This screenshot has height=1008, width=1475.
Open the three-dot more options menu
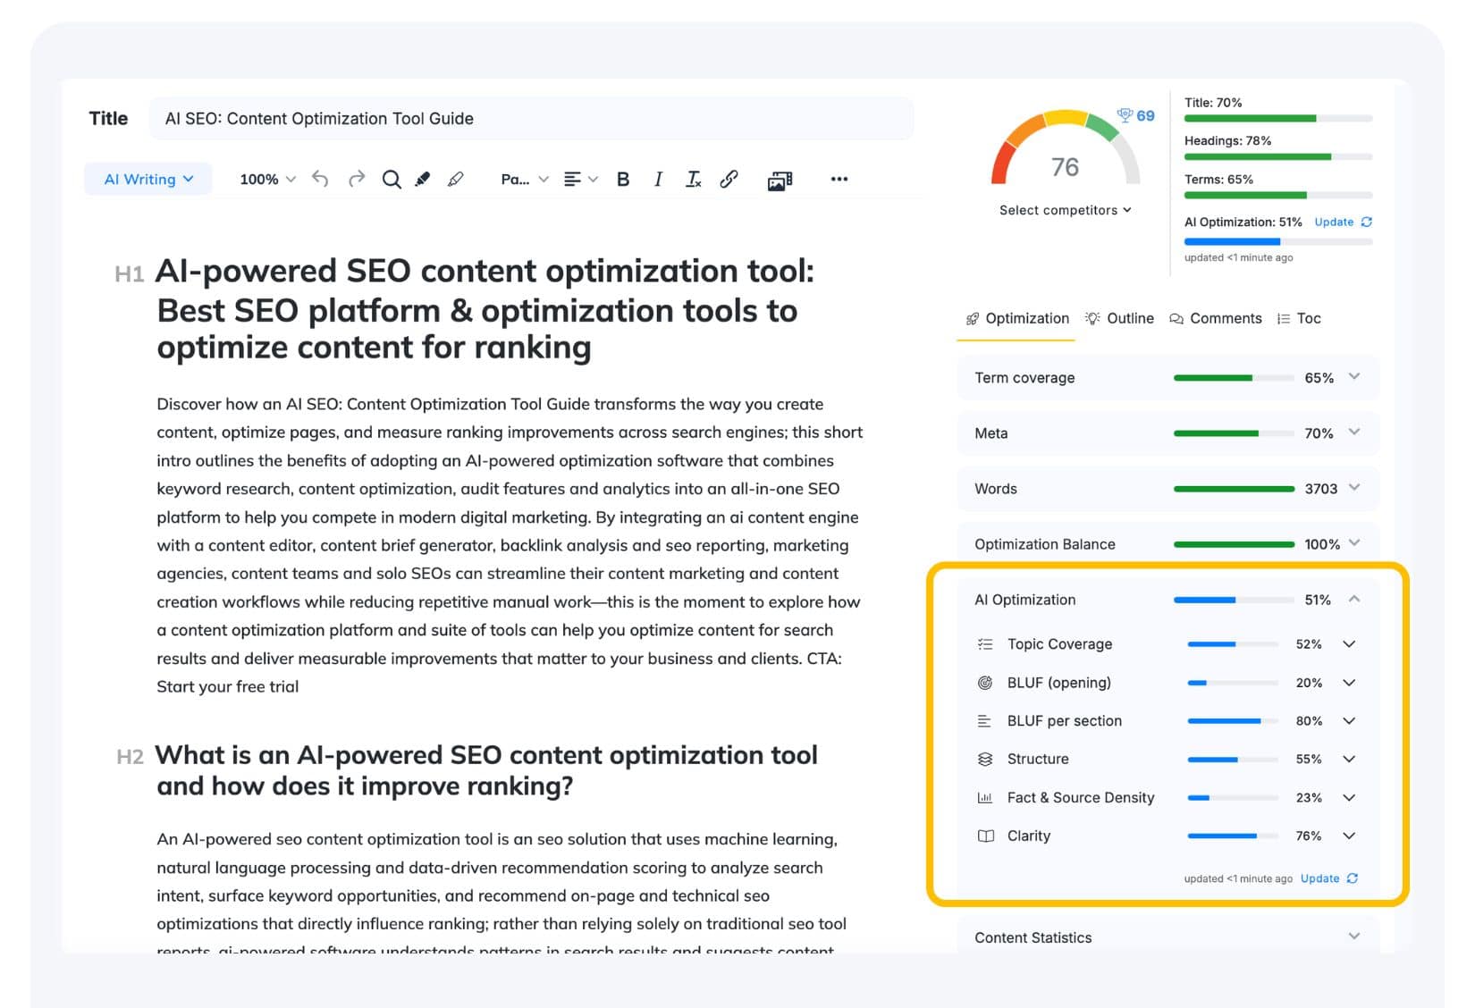[839, 179]
